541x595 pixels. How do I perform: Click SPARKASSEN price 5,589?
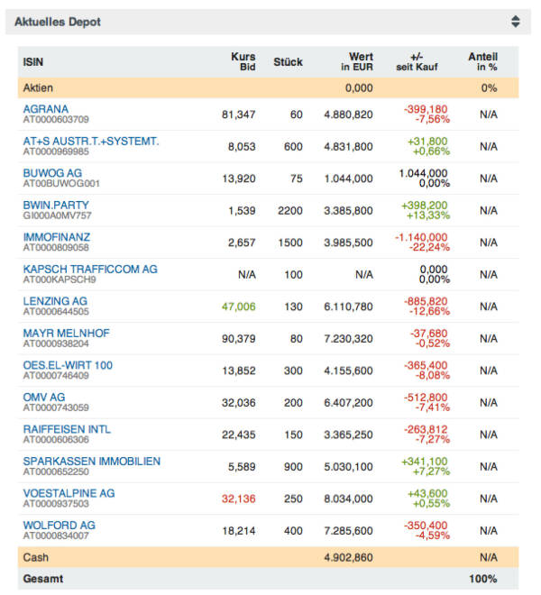pyautogui.click(x=242, y=467)
